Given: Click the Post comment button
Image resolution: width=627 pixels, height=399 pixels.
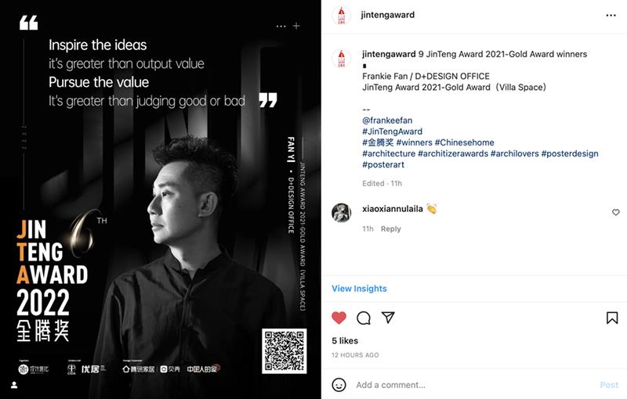Looking at the screenshot, I should click(x=609, y=385).
